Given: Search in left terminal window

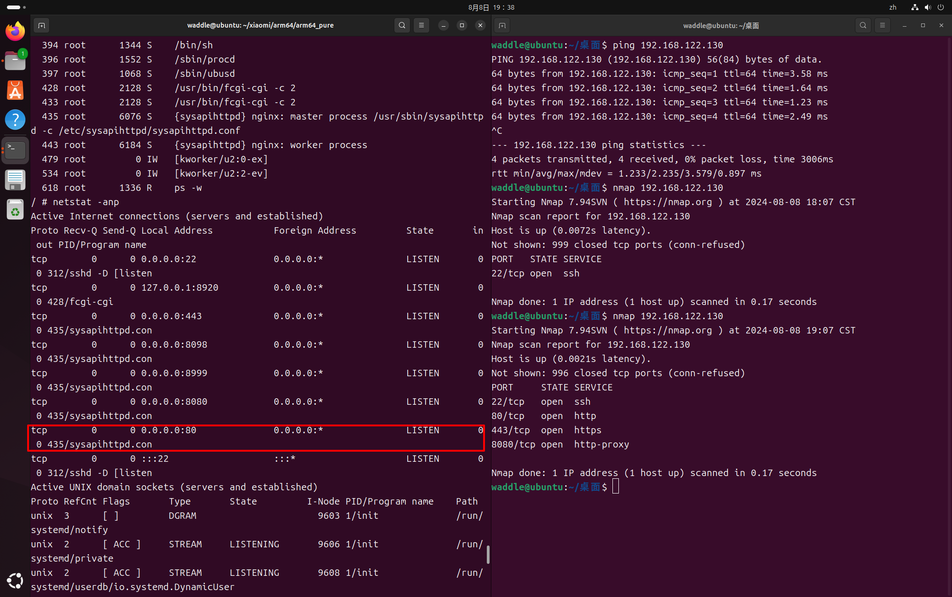Looking at the screenshot, I should tap(402, 25).
